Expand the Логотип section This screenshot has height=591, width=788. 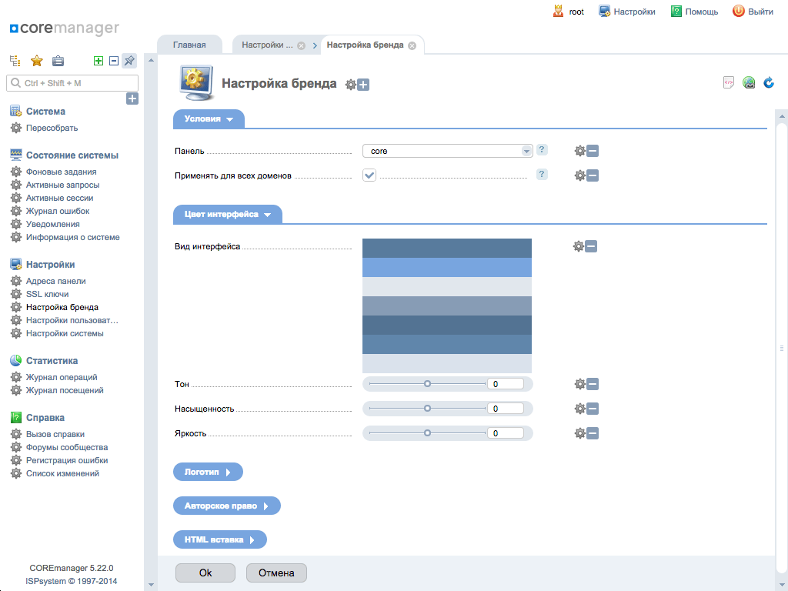(x=208, y=472)
